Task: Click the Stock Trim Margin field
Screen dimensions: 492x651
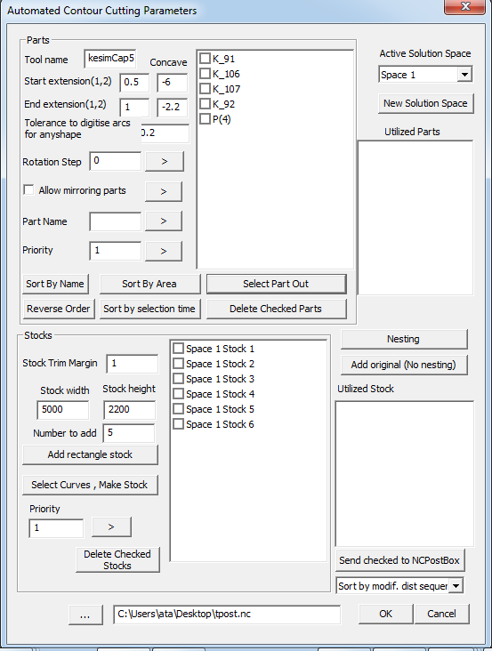Action: coord(133,364)
